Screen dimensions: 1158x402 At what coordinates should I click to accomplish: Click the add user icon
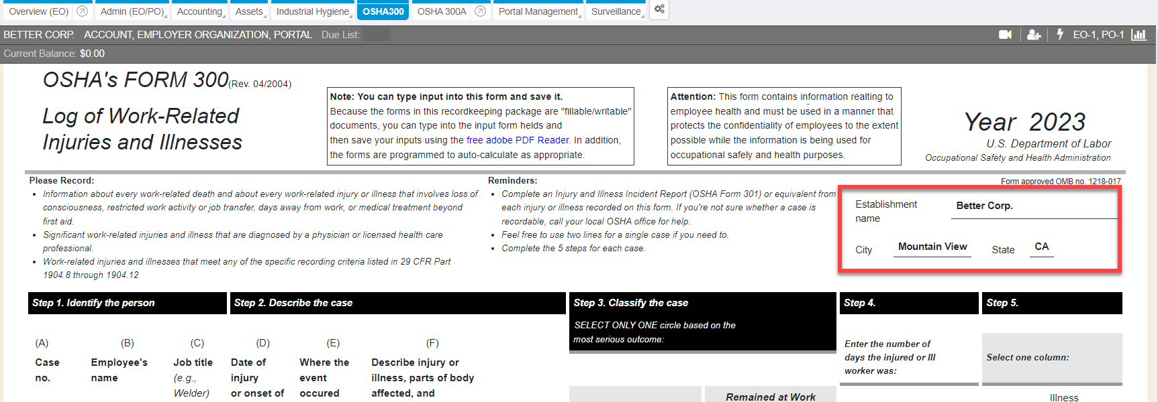coord(1034,35)
